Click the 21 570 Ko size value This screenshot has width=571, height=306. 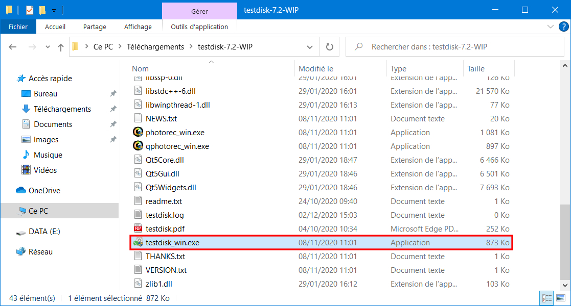492,91
